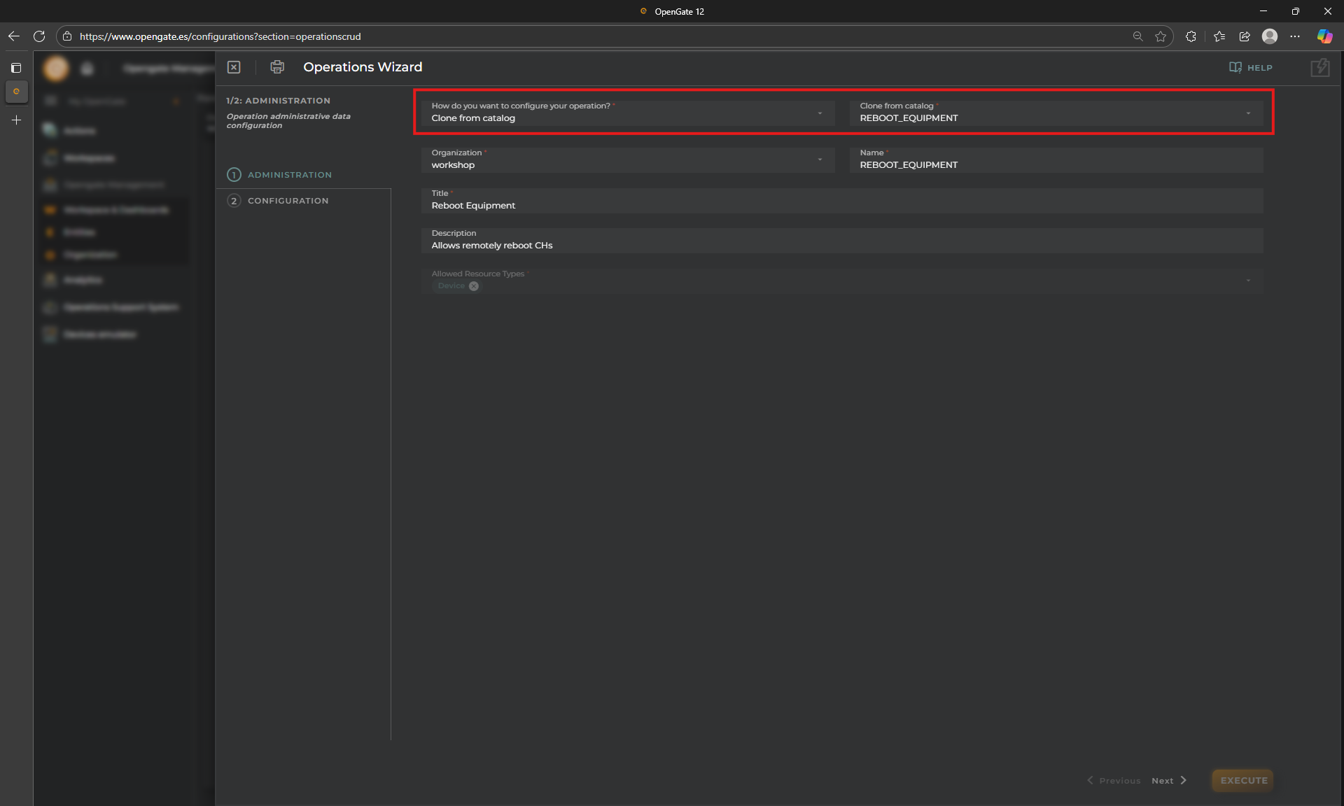Viewport: 1344px width, 806px height.
Task: Click the Description text field
Action: point(840,246)
